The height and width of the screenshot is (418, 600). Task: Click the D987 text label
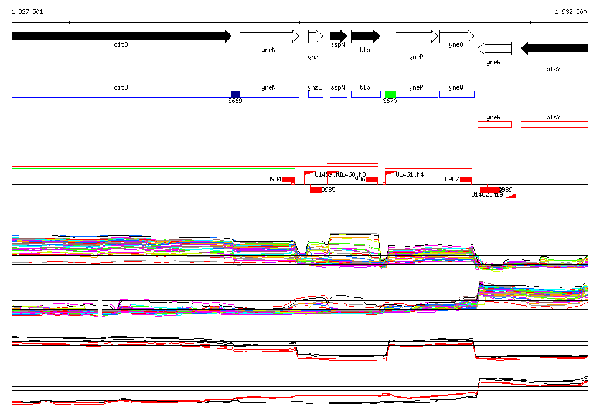(452, 179)
